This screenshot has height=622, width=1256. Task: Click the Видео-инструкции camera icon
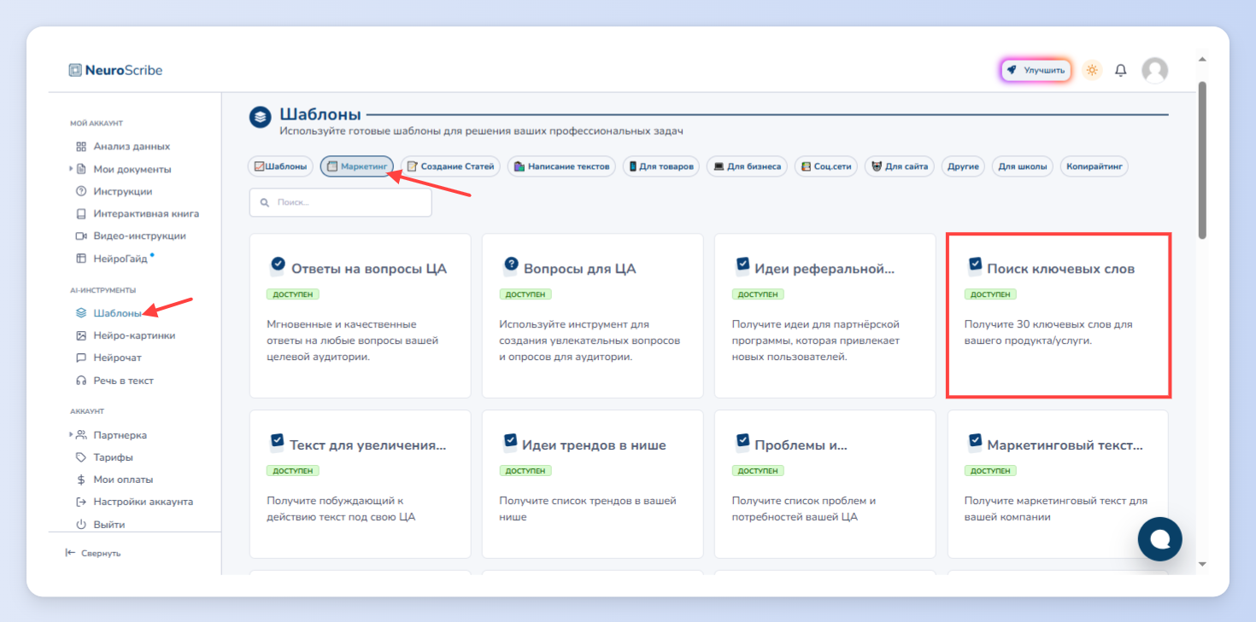[x=81, y=235]
